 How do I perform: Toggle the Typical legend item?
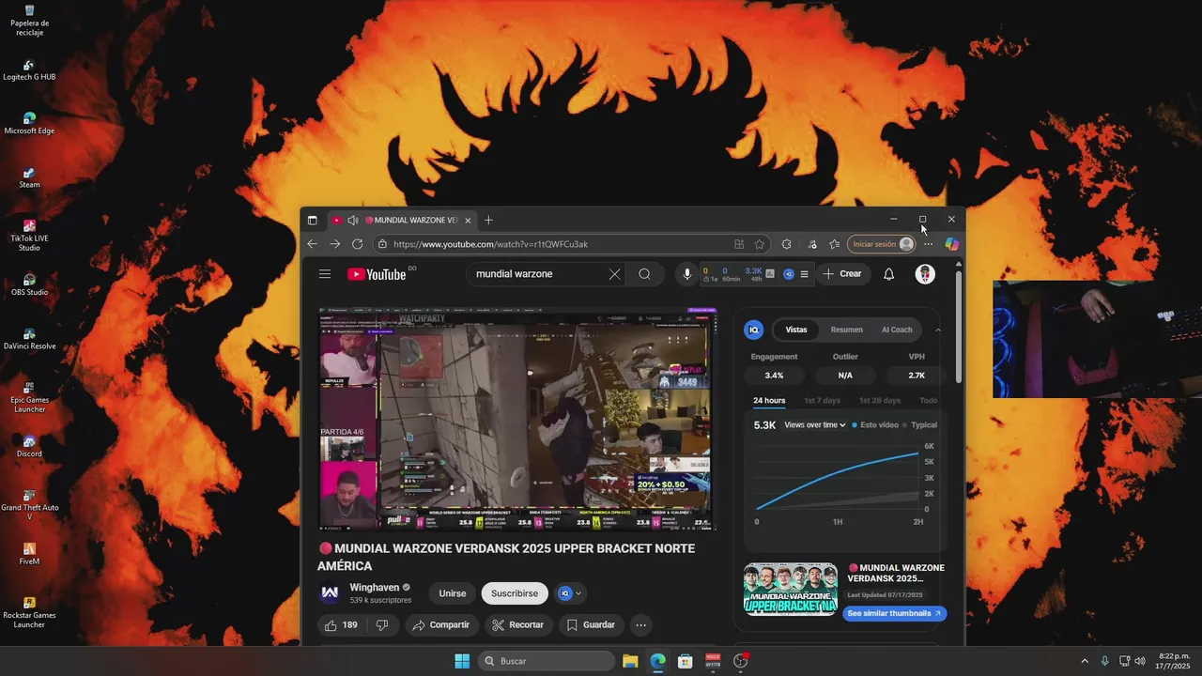click(x=919, y=425)
